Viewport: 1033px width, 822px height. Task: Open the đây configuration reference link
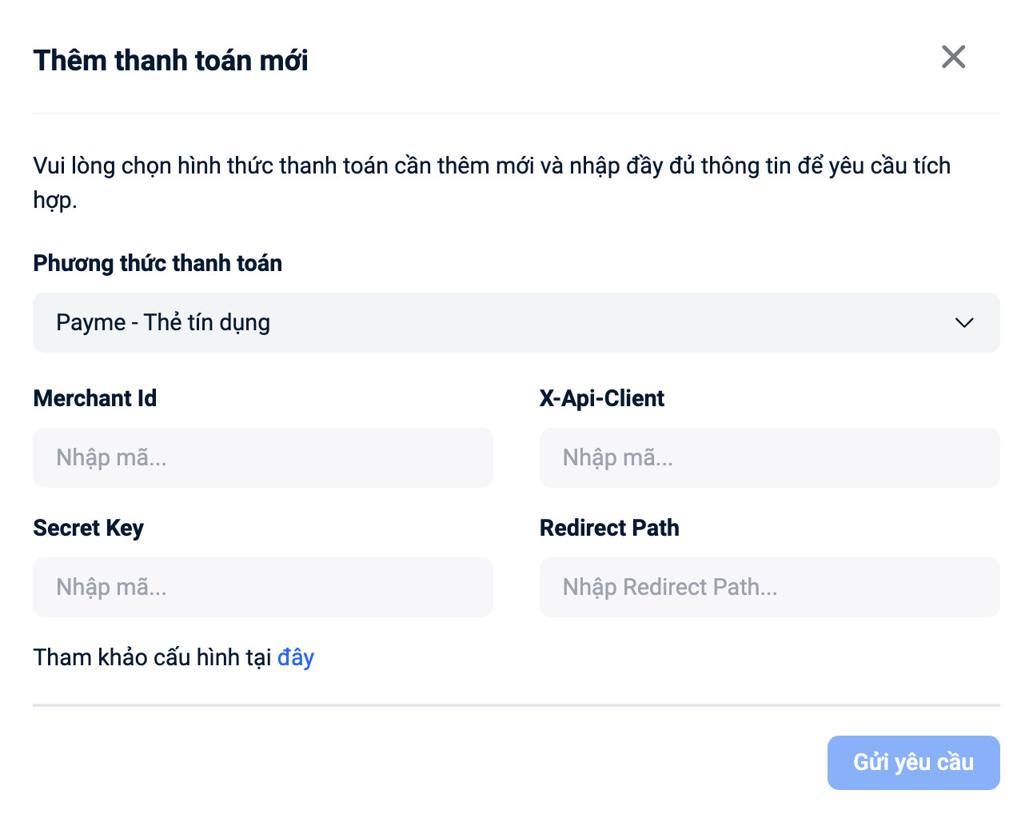[296, 658]
